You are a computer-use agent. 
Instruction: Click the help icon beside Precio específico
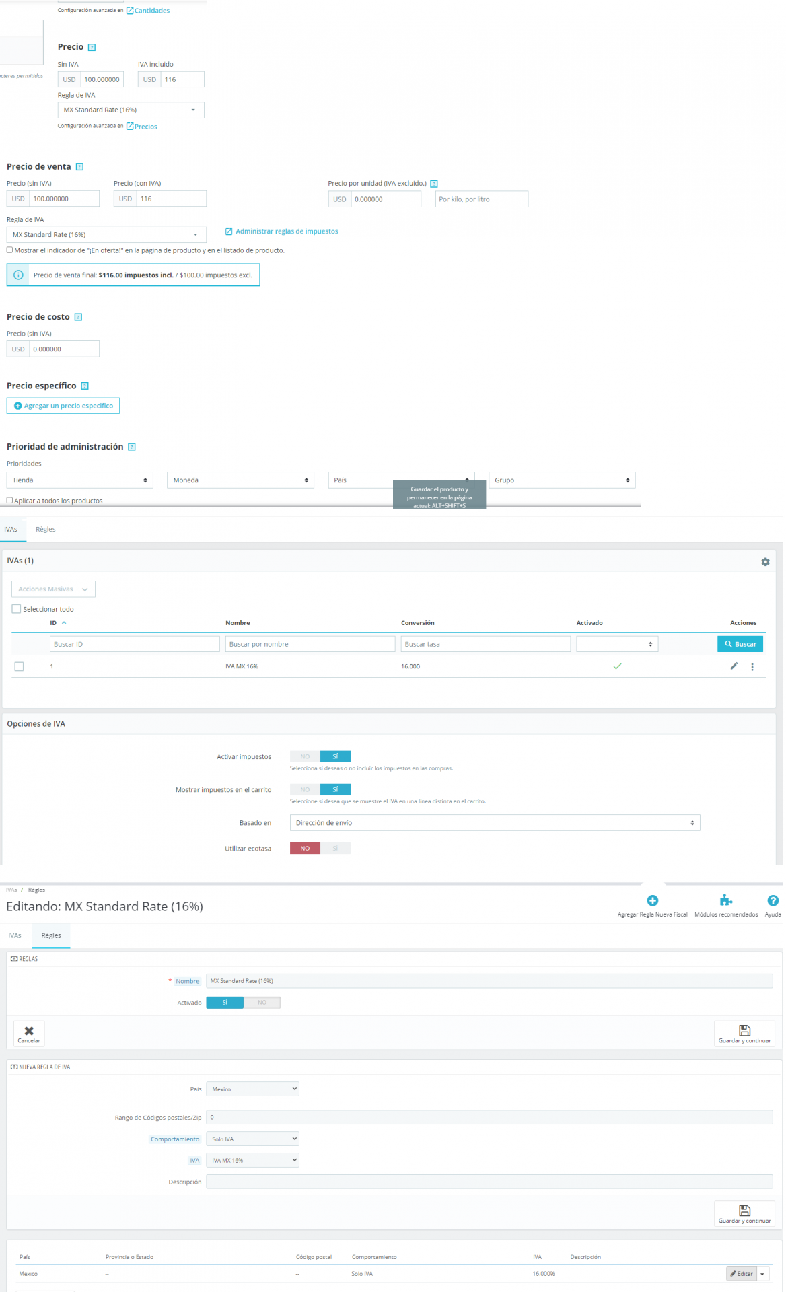point(85,386)
